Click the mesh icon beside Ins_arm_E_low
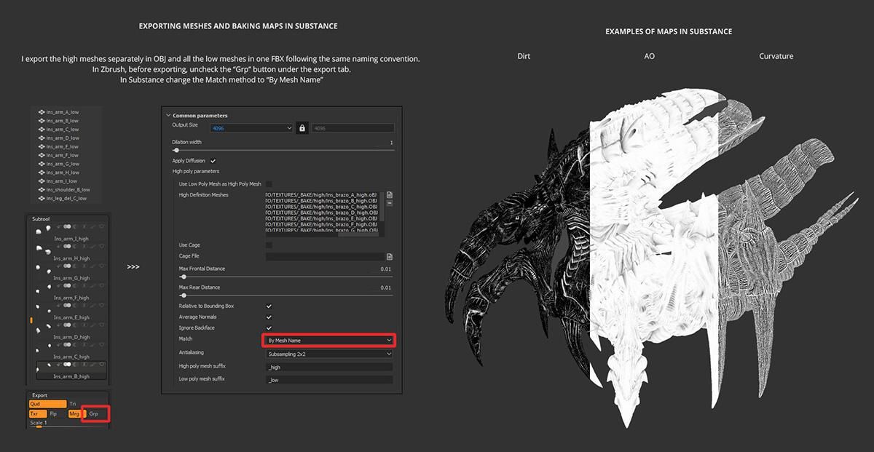This screenshot has height=452, width=874. (42, 147)
